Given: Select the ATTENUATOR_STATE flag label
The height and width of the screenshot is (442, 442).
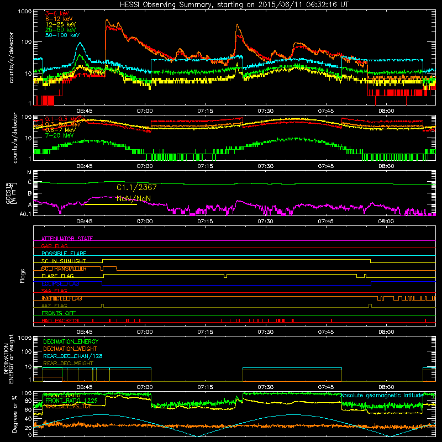Looking at the screenshot, I should pyautogui.click(x=67, y=239).
